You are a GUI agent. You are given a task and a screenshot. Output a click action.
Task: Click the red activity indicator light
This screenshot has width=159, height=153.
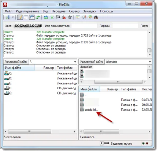point(147,143)
